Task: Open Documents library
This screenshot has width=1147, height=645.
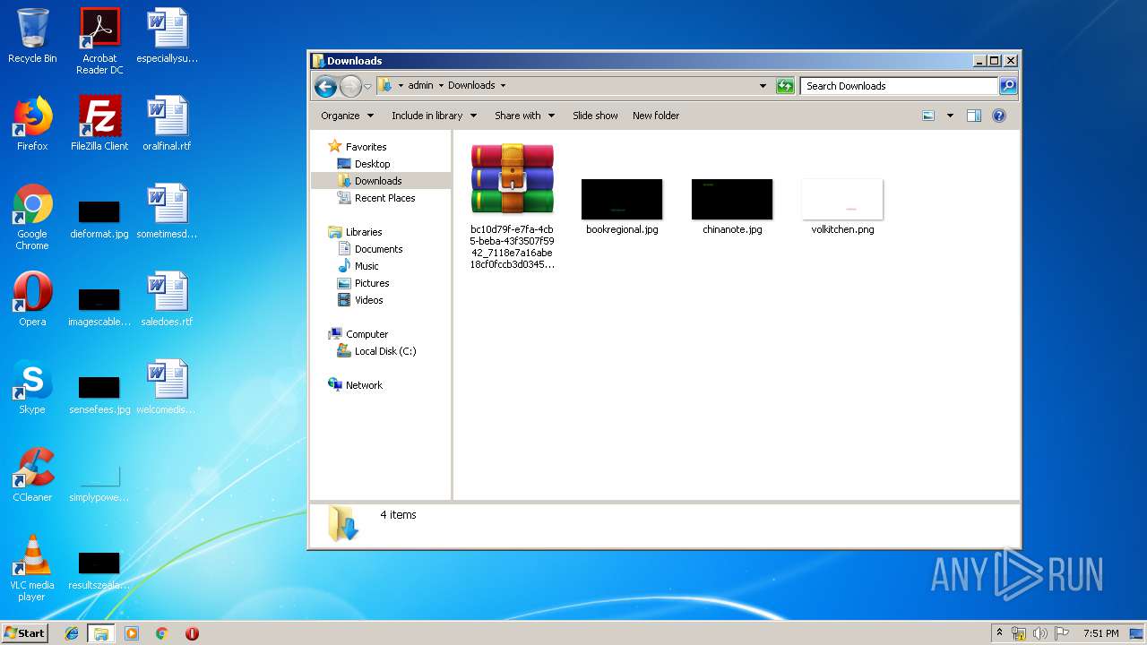Action: click(x=370, y=249)
